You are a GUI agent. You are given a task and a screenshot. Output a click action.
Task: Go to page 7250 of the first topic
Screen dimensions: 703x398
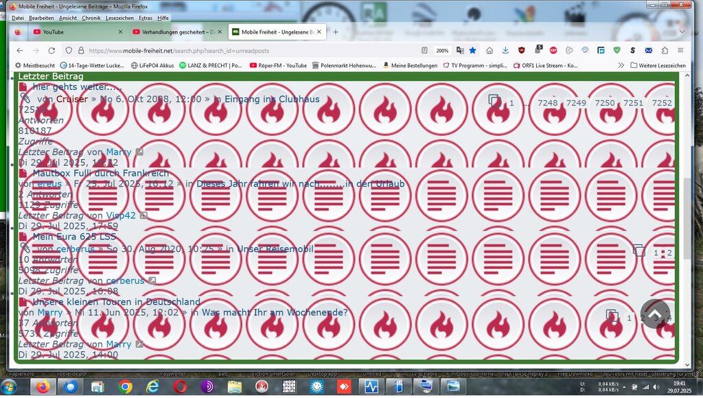coord(604,103)
